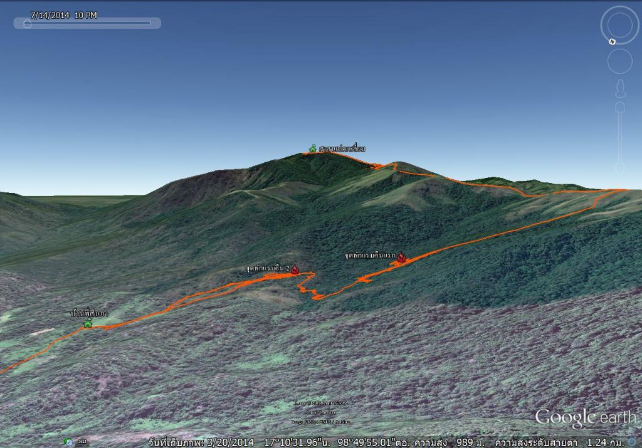
Task: Click the Move joystick circle below the compass
Action: click(x=619, y=61)
